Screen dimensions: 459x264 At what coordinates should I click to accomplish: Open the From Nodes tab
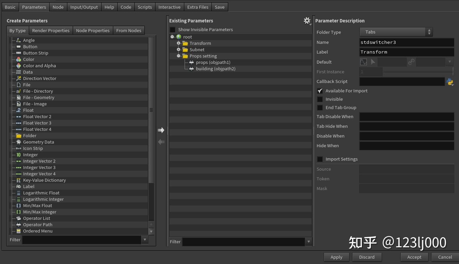point(129,30)
